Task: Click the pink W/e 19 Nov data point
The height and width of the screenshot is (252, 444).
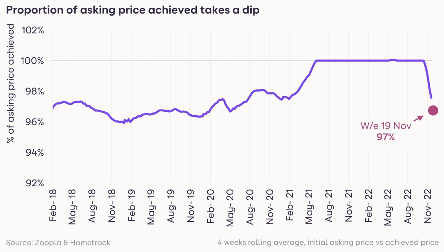Action: (433, 110)
